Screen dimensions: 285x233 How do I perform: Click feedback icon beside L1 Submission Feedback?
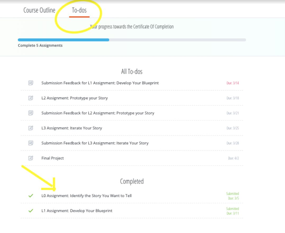tap(31, 83)
